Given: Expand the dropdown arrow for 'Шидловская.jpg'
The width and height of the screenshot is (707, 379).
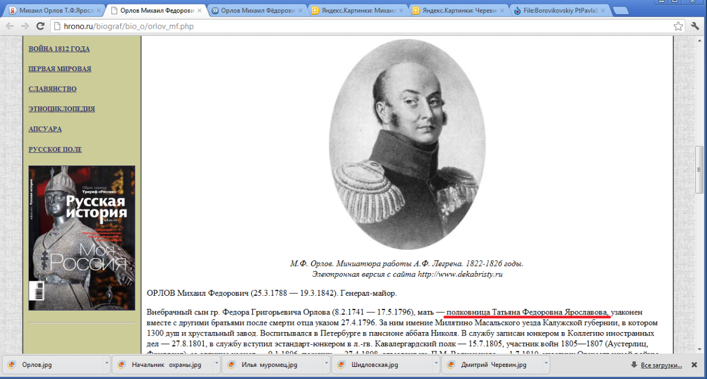Looking at the screenshot, I should pos(436,364).
